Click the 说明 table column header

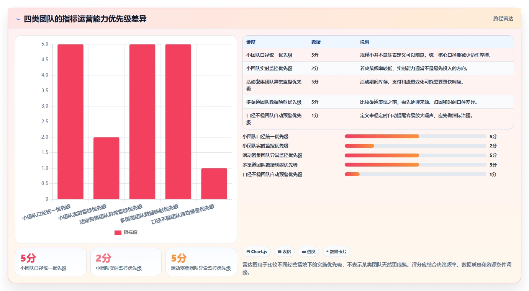click(x=365, y=42)
